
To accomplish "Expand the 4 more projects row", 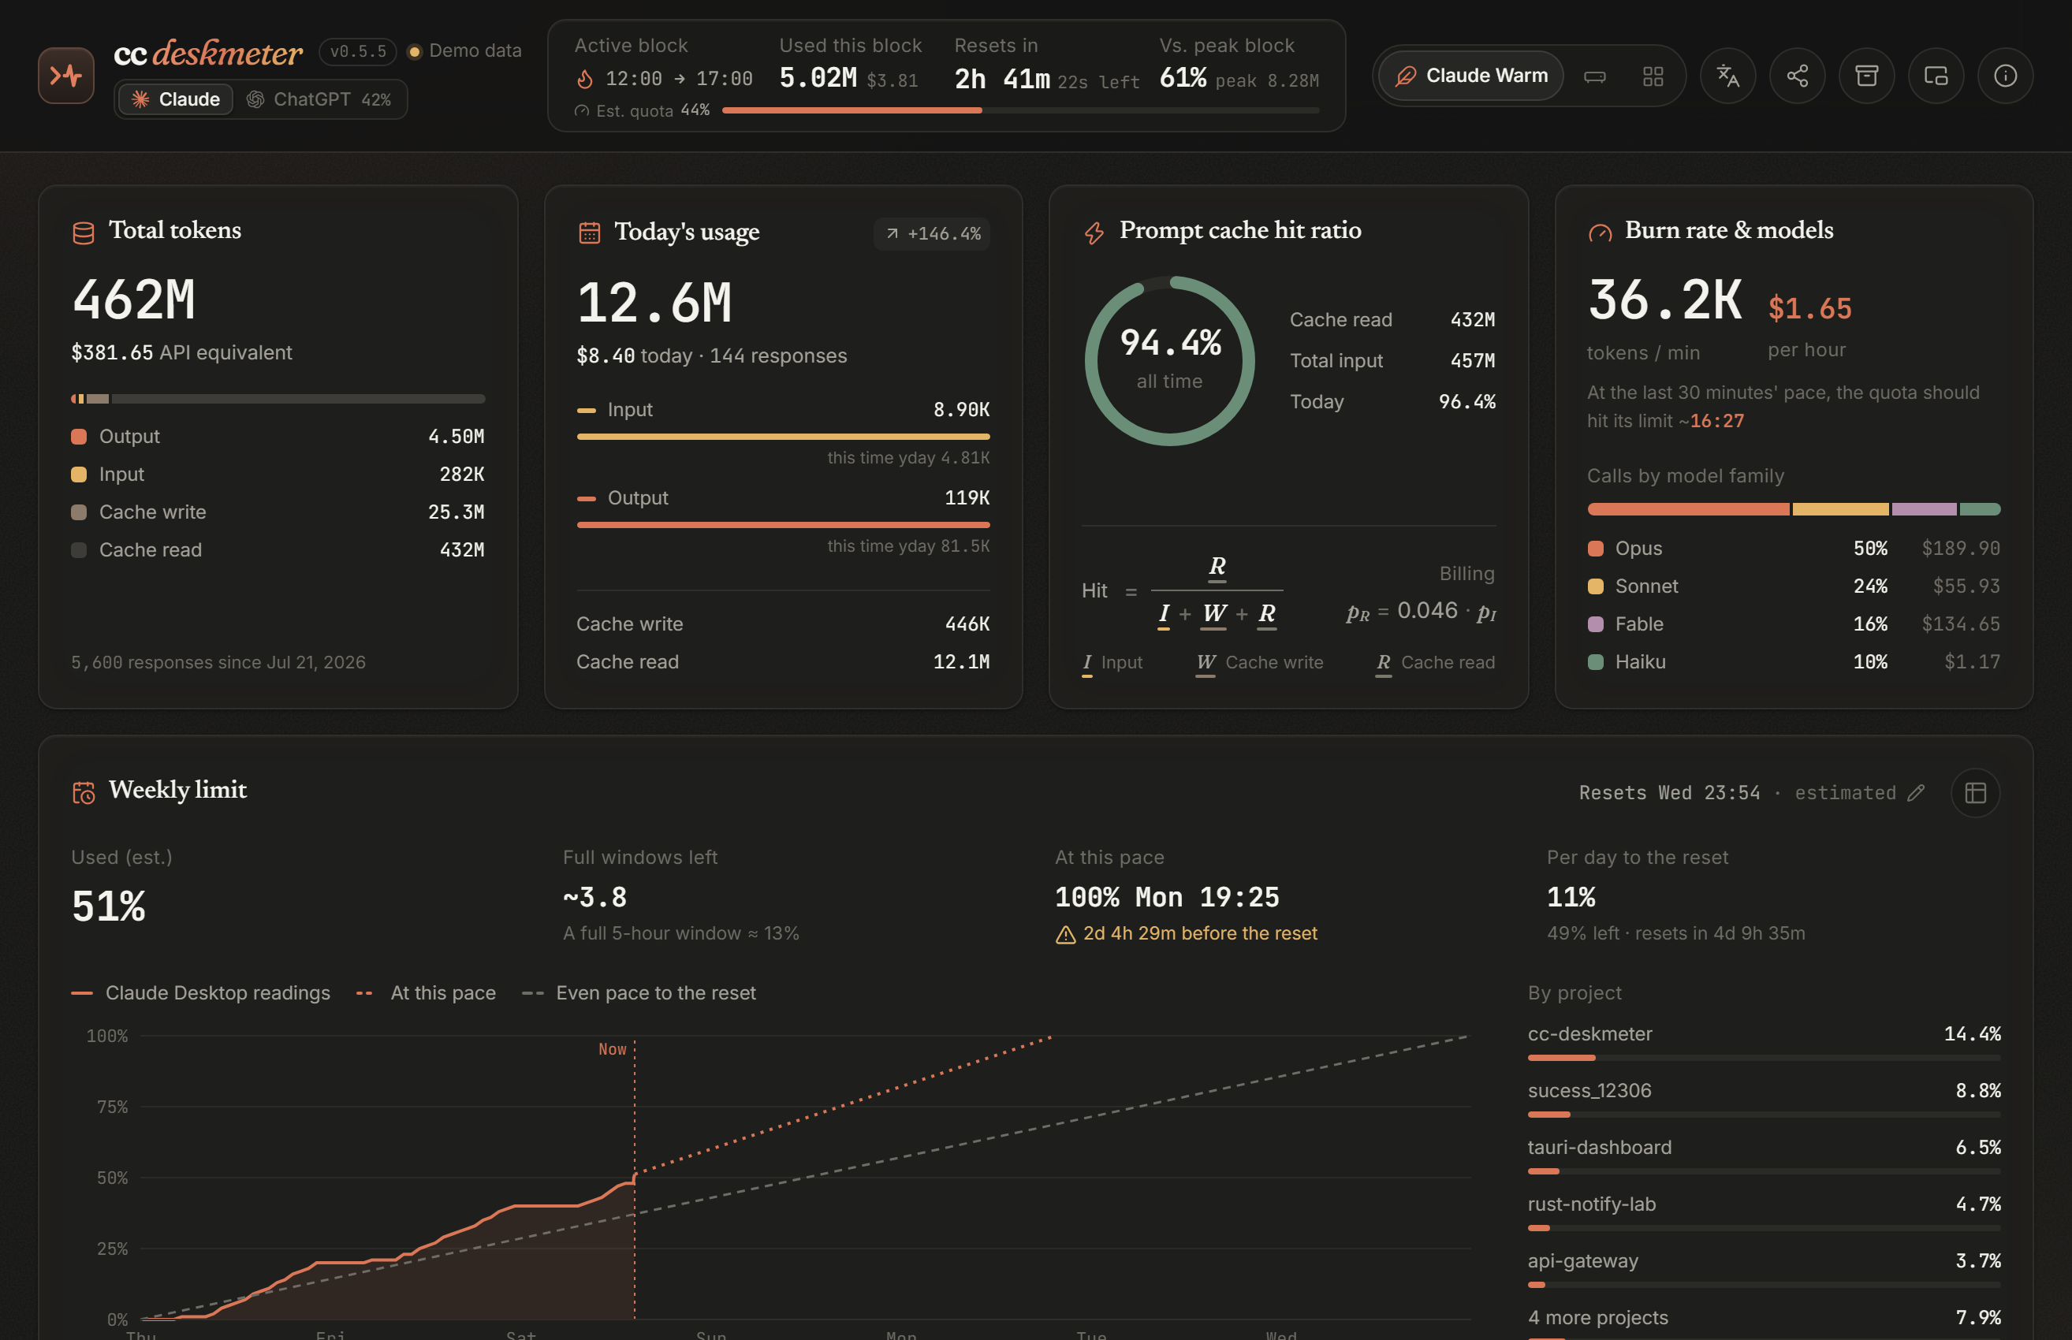I will pyautogui.click(x=1764, y=1323).
